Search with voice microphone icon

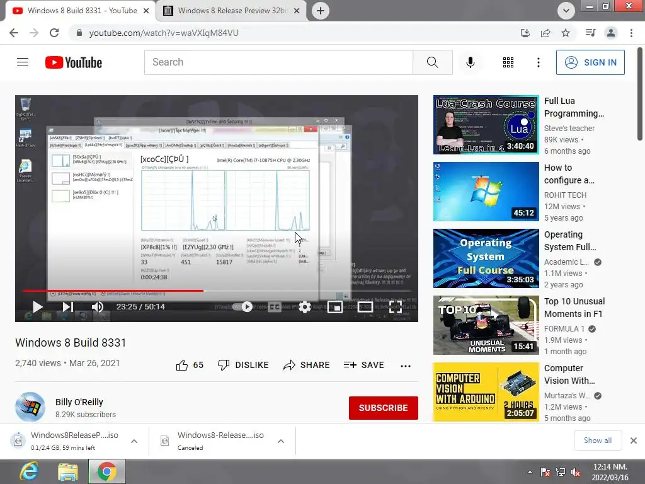coord(471,62)
